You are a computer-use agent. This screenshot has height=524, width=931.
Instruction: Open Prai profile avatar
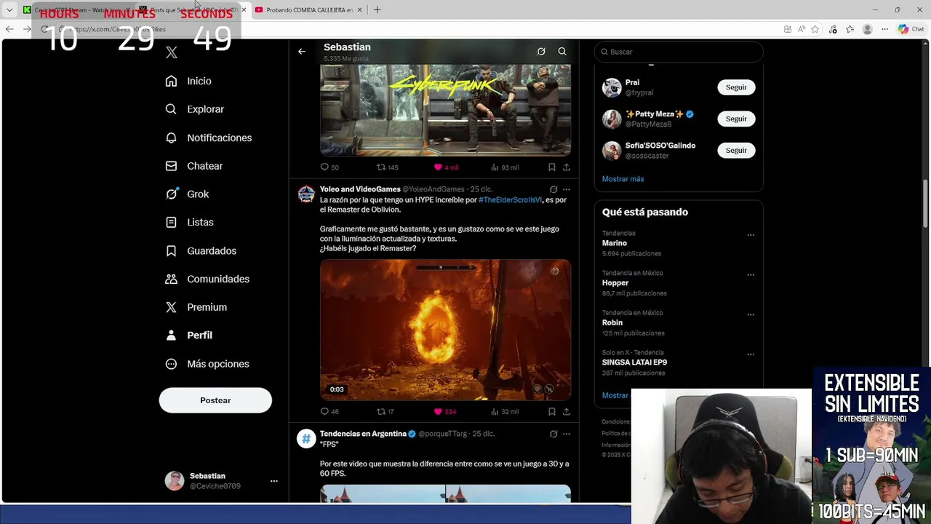point(612,87)
